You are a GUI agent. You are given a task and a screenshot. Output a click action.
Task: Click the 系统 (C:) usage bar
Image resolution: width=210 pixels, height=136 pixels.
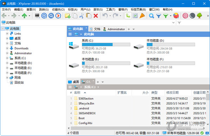[106, 44]
